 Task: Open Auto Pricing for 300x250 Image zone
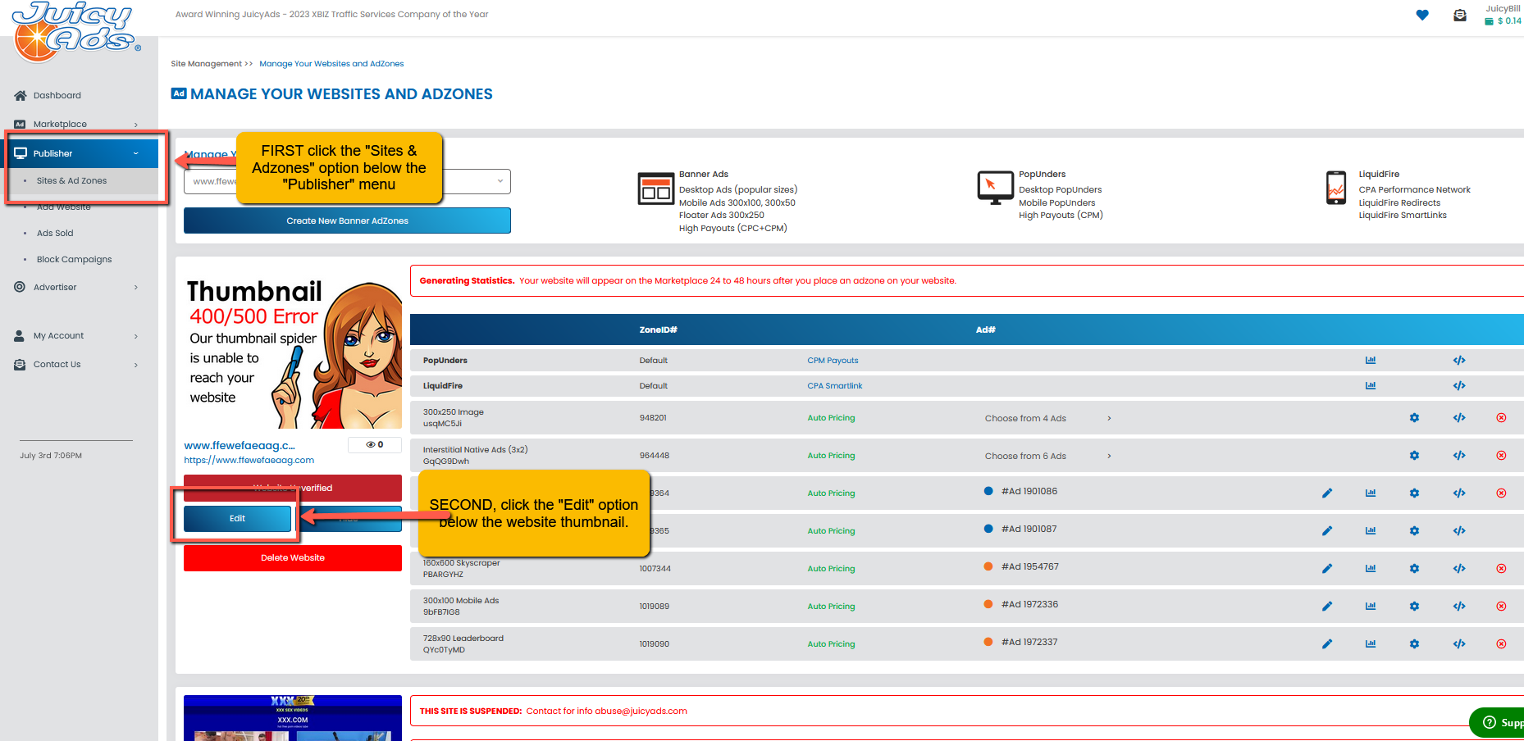click(831, 418)
